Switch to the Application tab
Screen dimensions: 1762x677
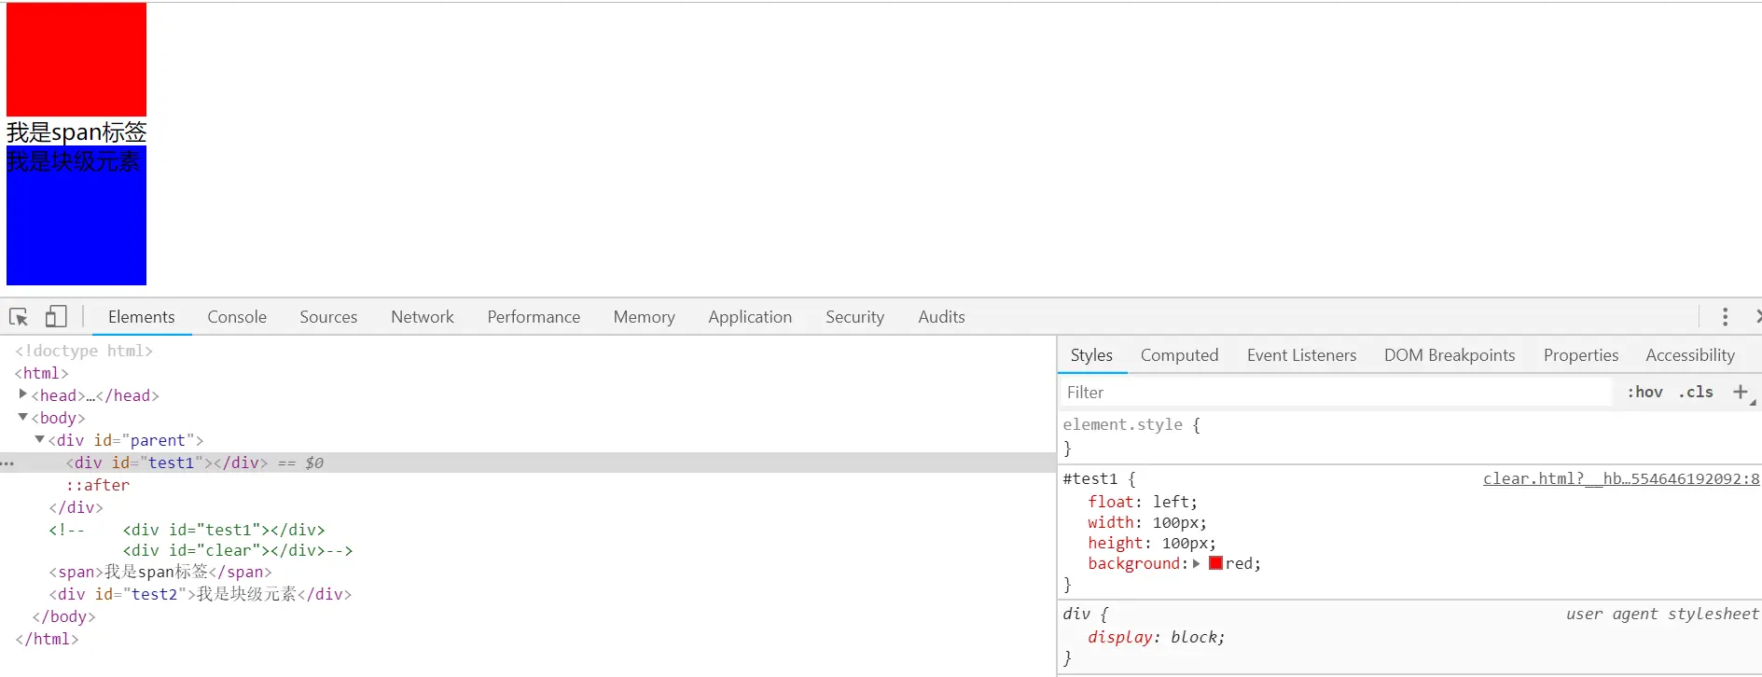tap(750, 317)
